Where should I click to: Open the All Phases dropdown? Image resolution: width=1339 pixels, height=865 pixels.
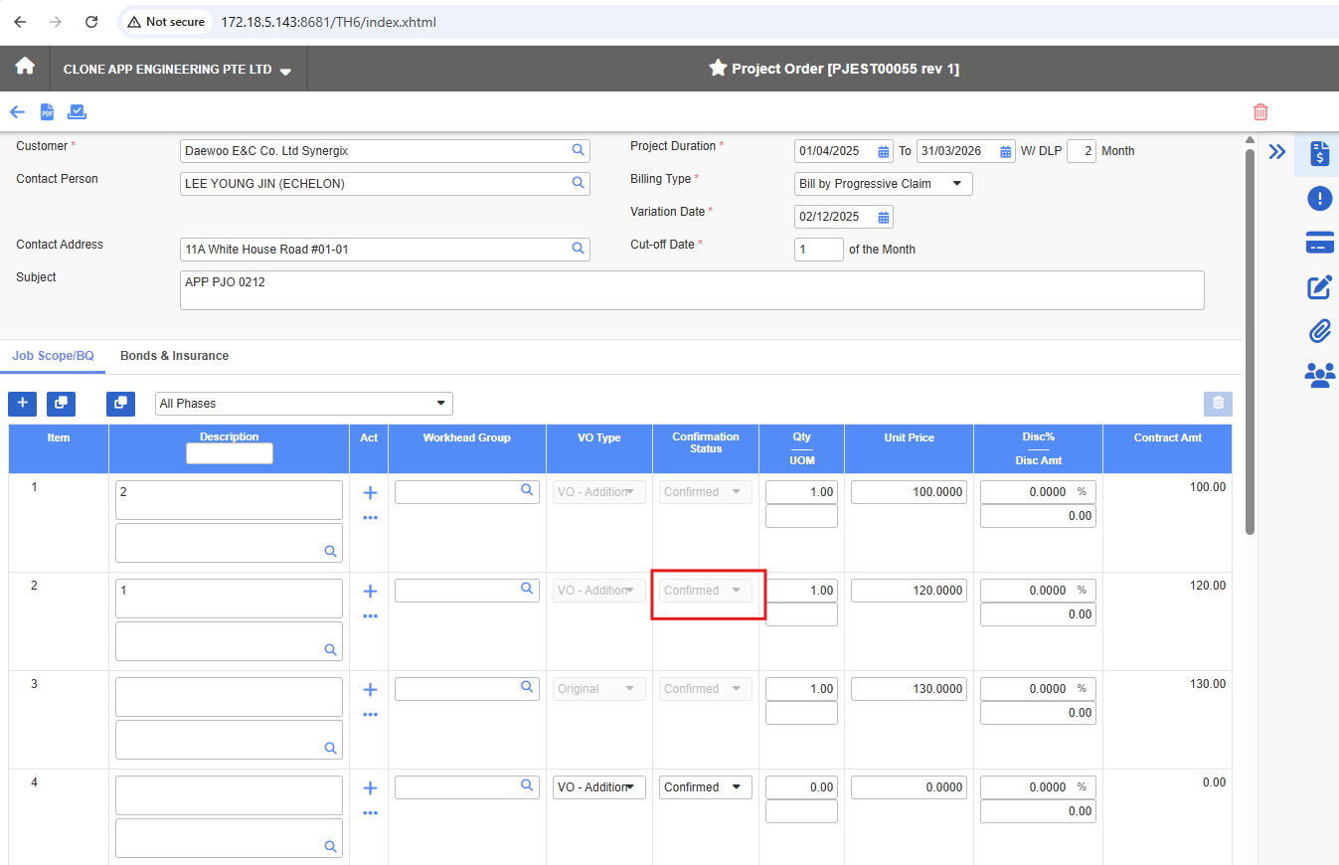tap(304, 404)
